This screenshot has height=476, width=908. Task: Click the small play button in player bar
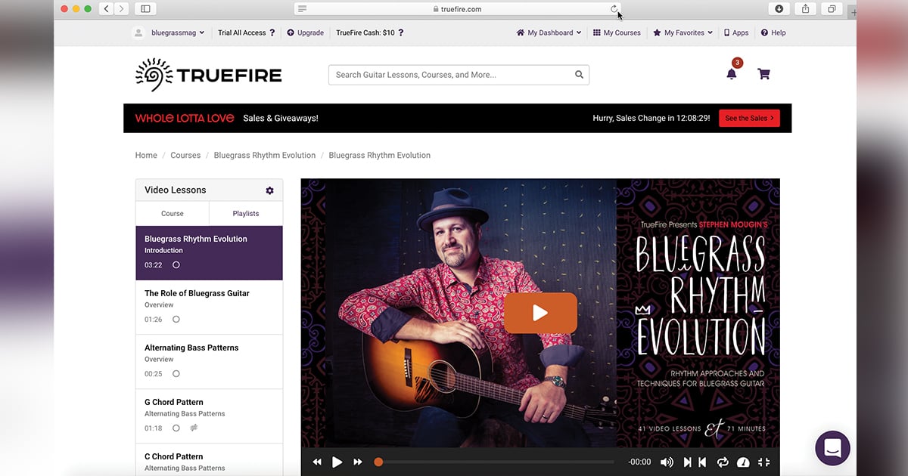click(x=337, y=462)
